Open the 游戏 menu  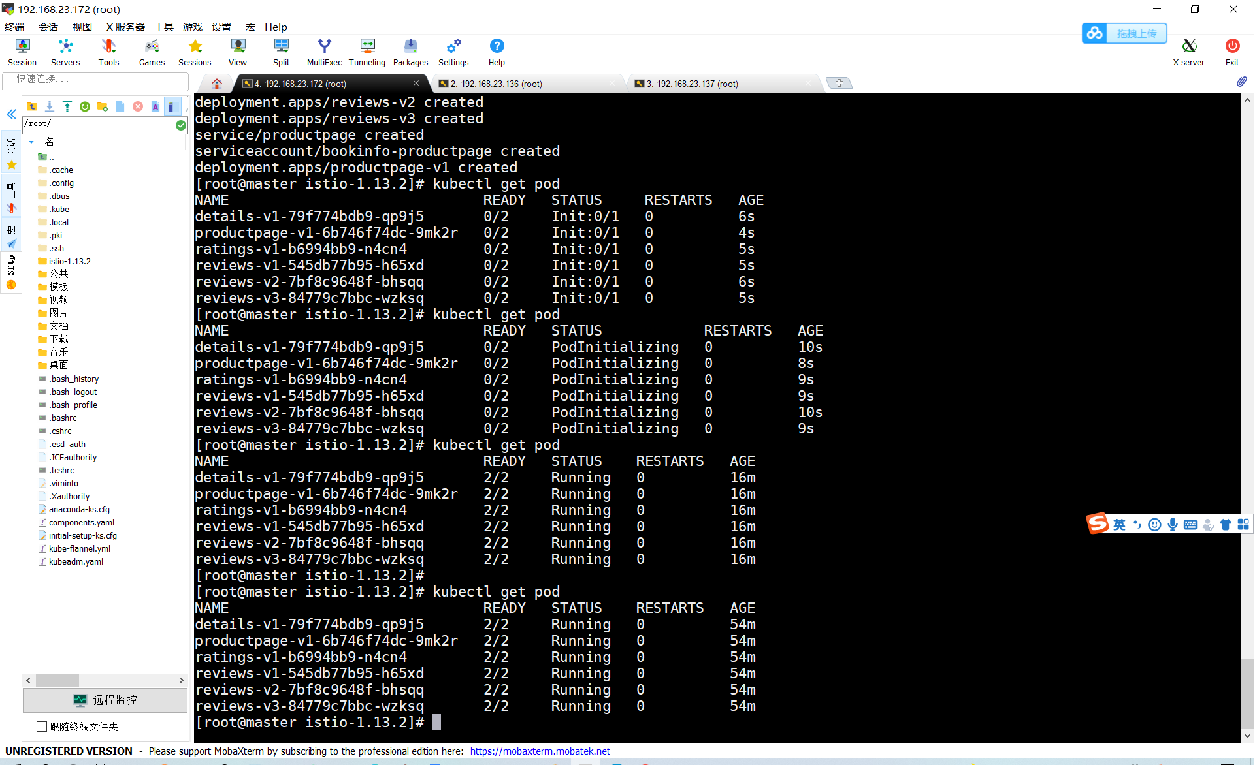click(x=193, y=27)
